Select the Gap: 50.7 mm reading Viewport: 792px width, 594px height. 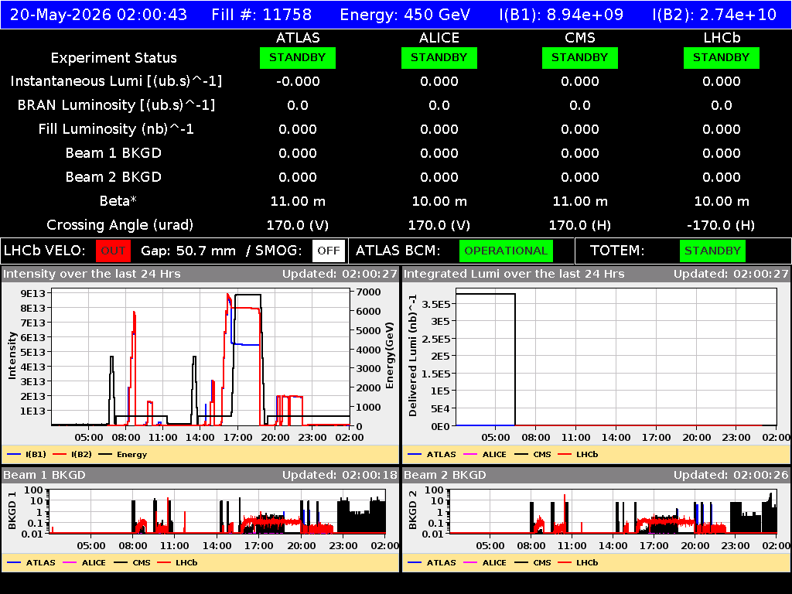click(x=188, y=251)
